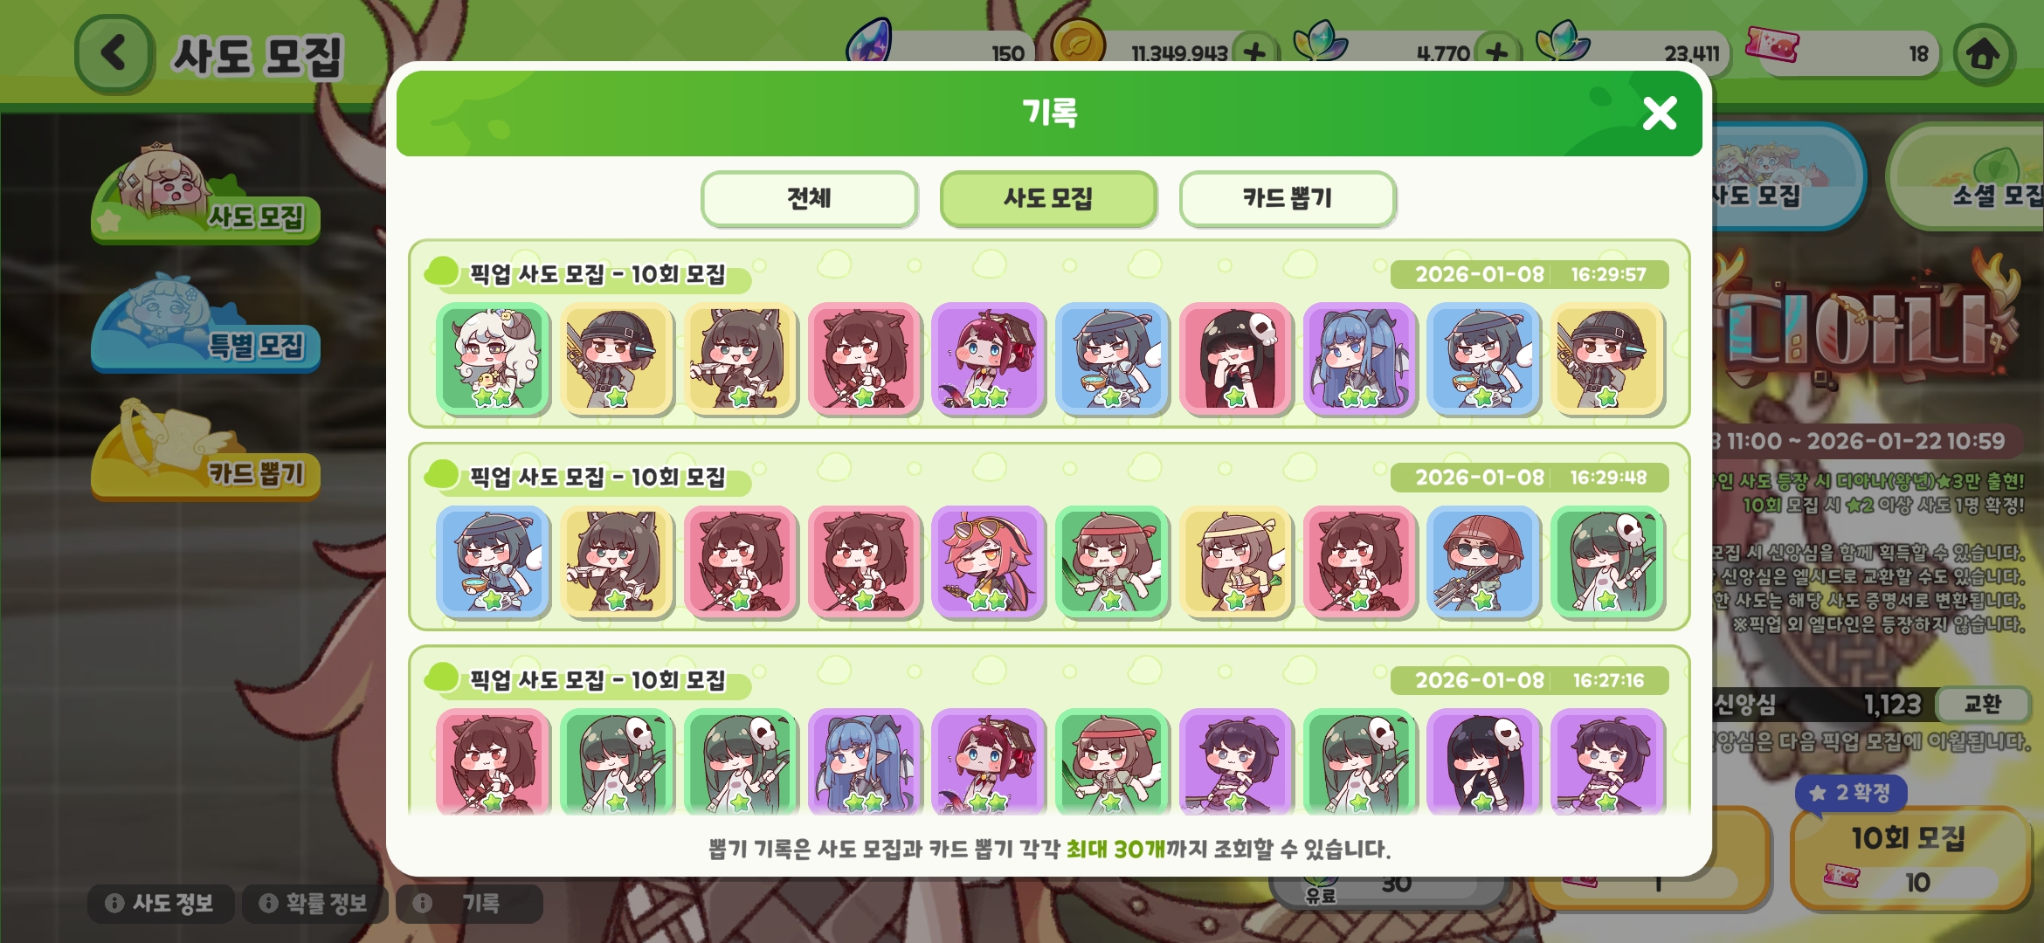Click the red ticket icon showing 18
Viewport: 2044px width, 943px height.
(x=1771, y=45)
